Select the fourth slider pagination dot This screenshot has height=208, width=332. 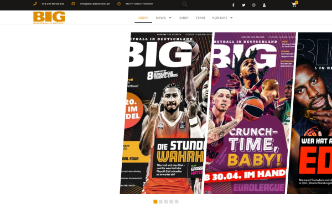click(172, 202)
